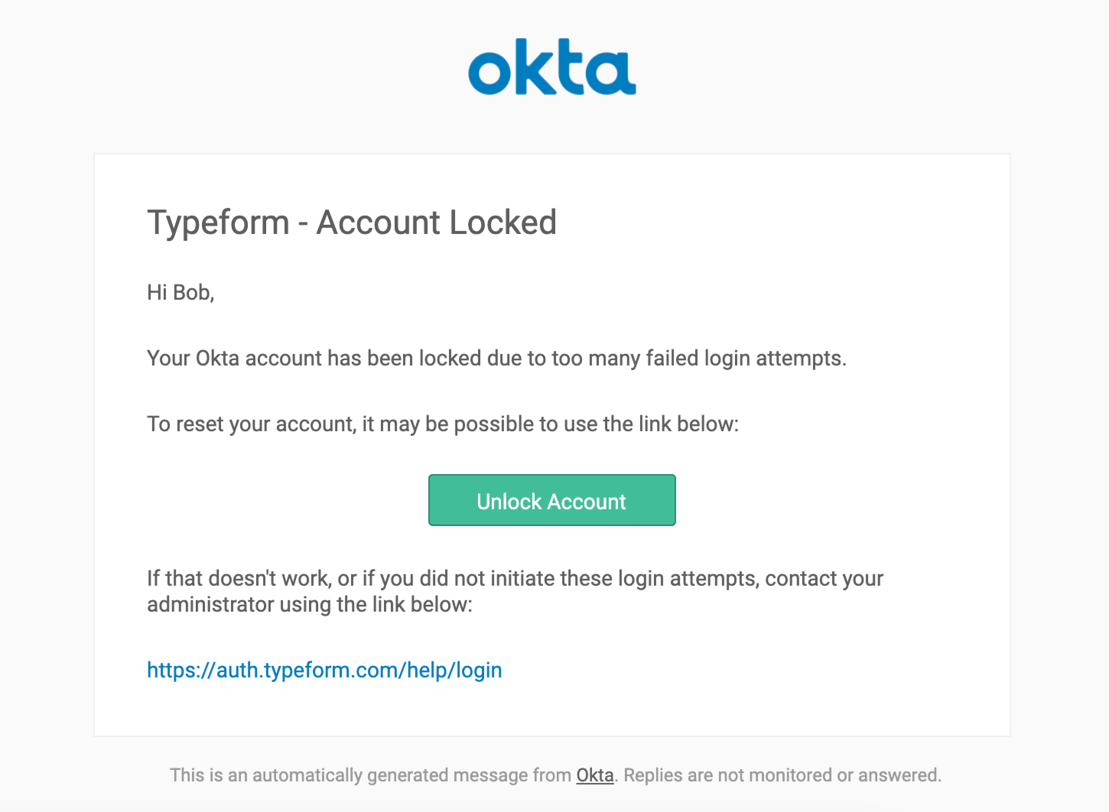This screenshot has height=812, width=1109.
Task: Click the account has been locked sentence
Action: 496,358
